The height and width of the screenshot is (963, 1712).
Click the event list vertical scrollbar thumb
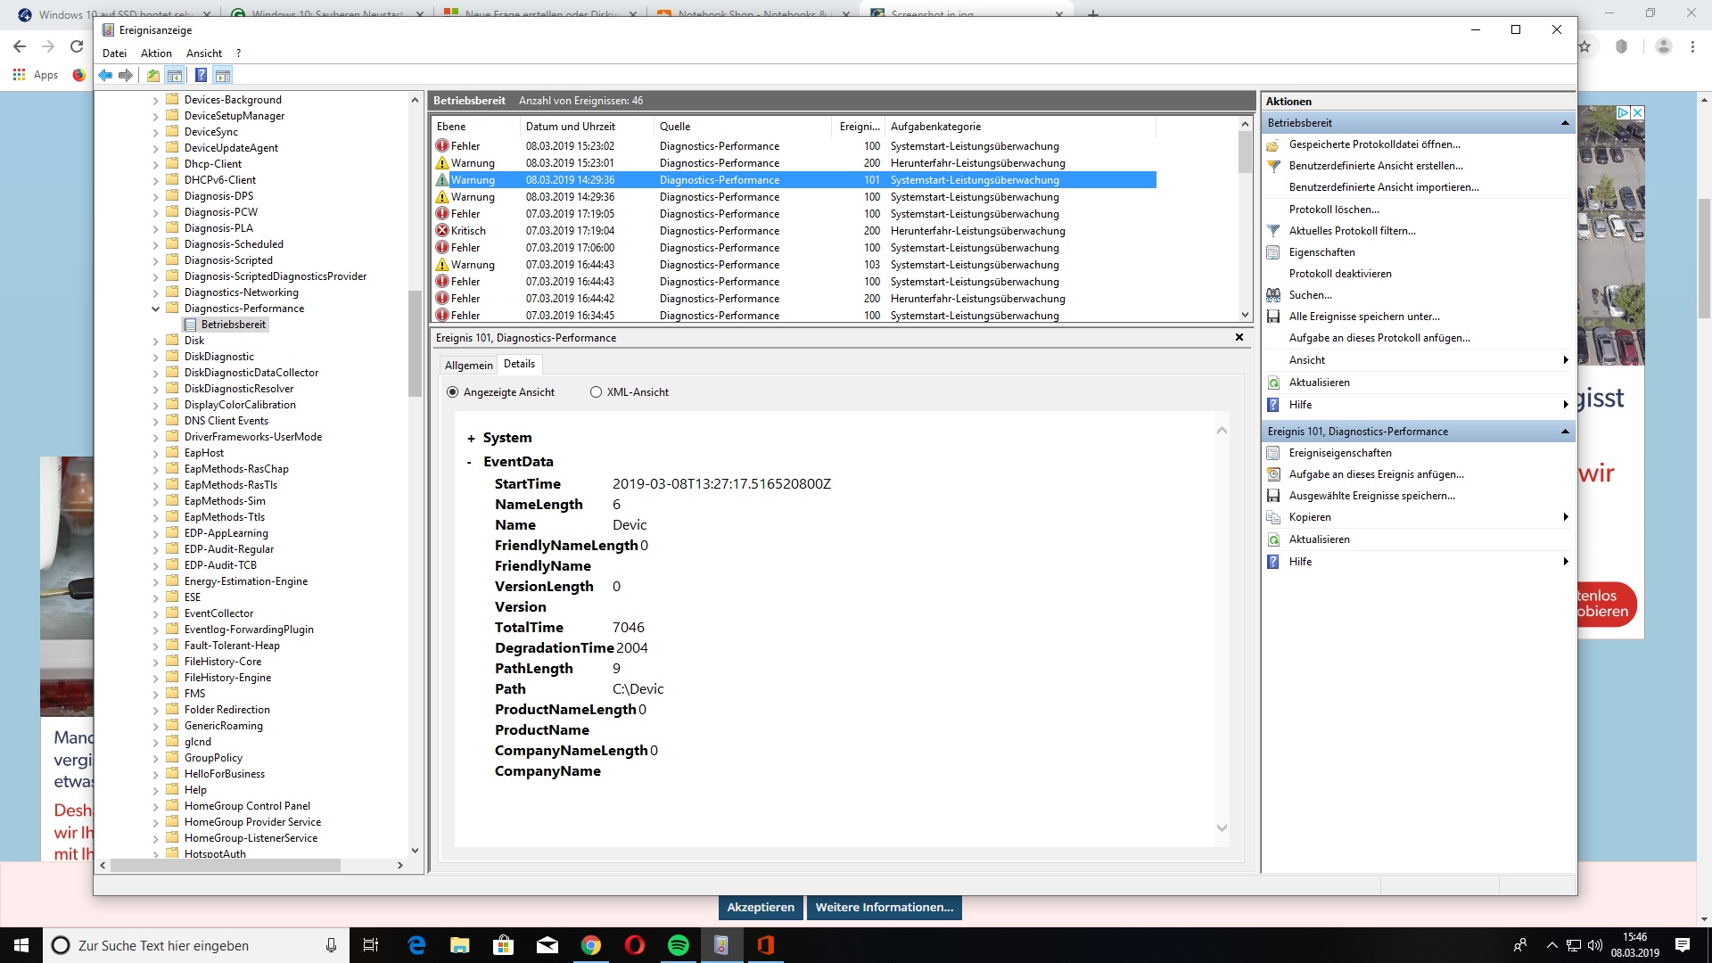coord(1245,152)
